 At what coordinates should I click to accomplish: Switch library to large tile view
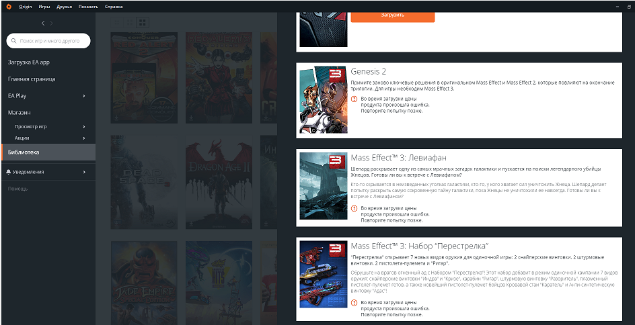click(143, 23)
